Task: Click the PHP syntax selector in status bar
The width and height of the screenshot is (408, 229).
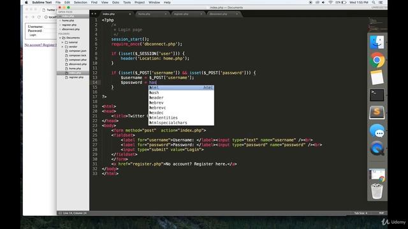Action: tap(381, 213)
